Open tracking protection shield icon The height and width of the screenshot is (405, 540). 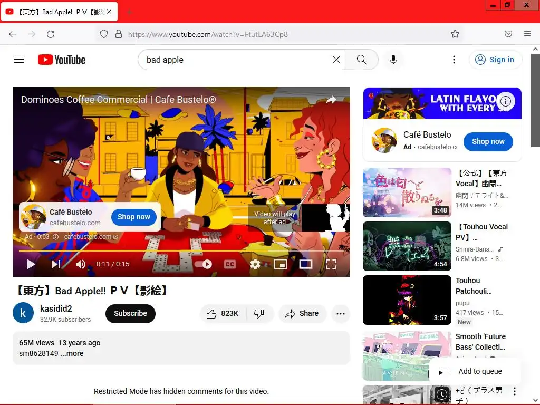coord(104,34)
